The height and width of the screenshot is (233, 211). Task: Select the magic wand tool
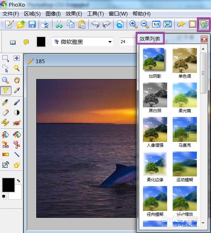tap(17, 68)
